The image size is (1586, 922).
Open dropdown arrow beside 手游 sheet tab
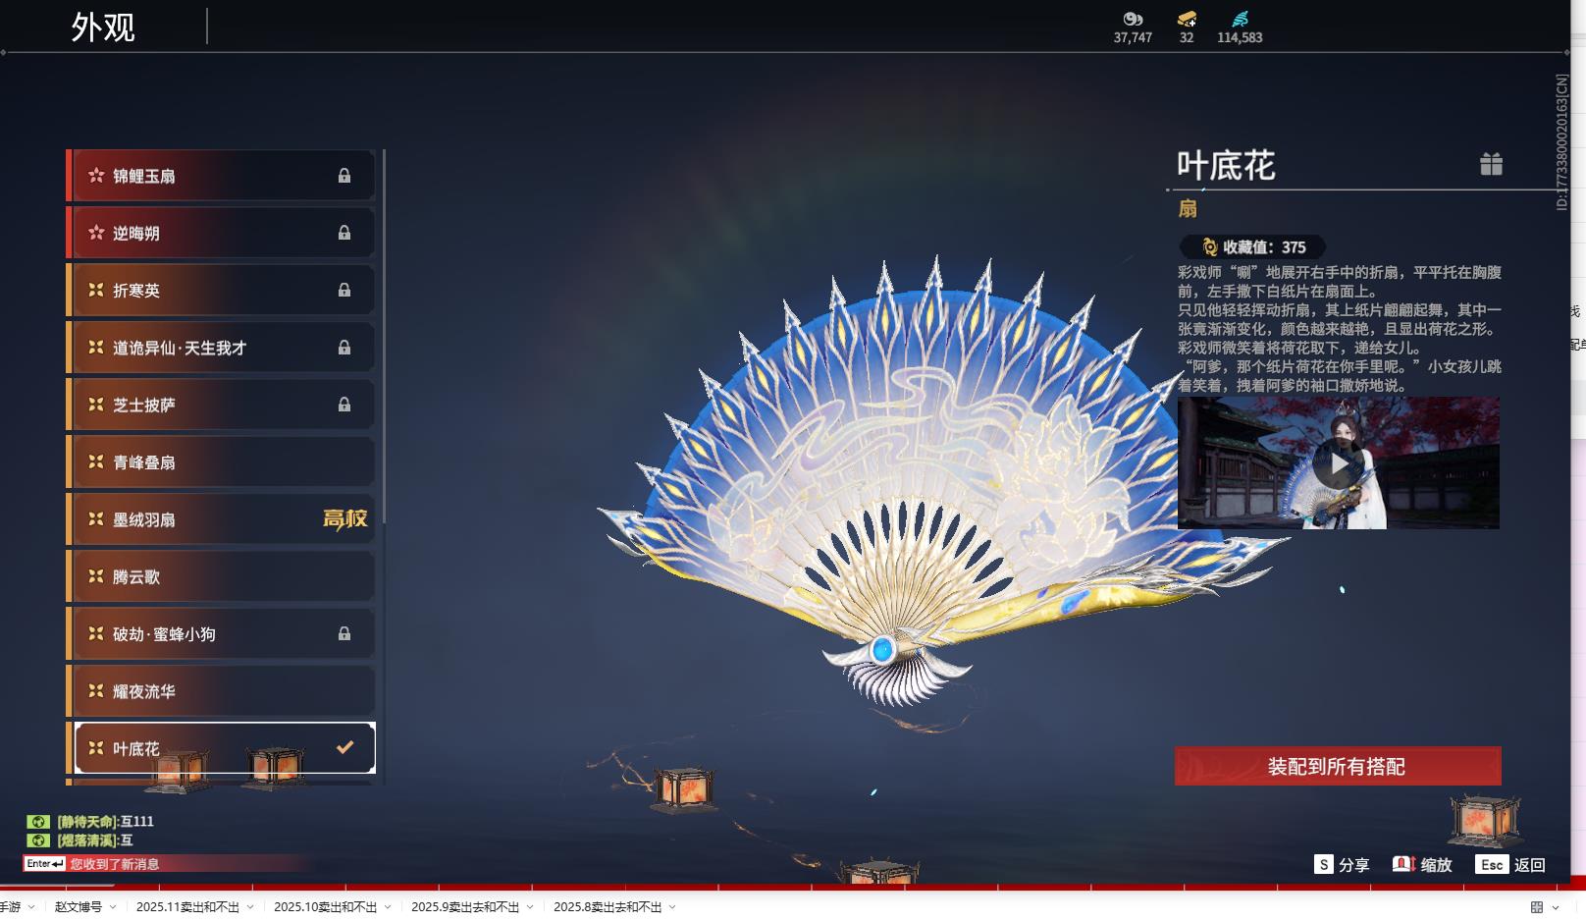(x=31, y=907)
